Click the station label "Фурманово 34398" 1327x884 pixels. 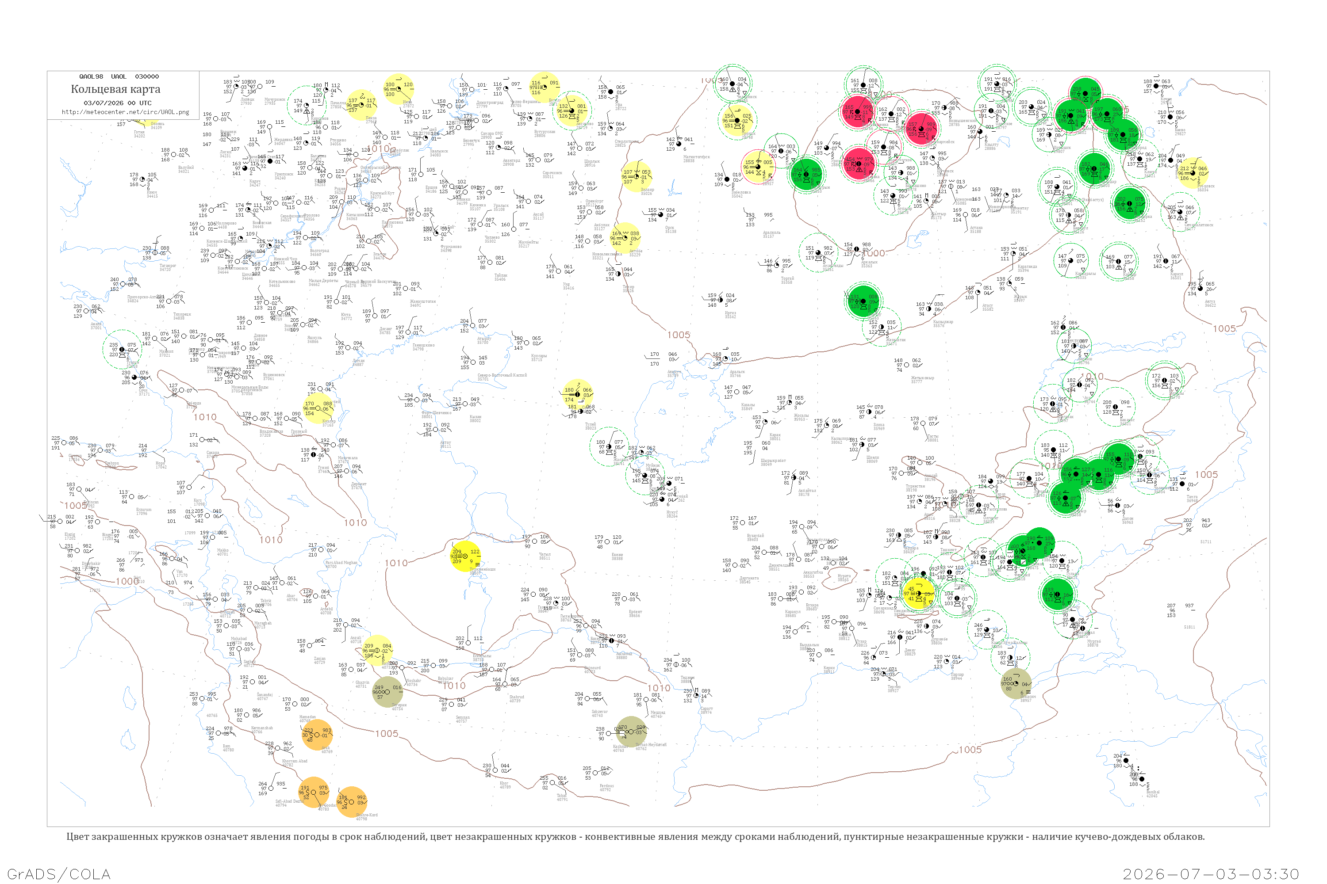tap(451, 248)
